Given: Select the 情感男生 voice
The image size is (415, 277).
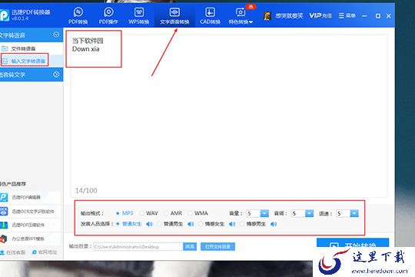Looking at the screenshot, I should (x=253, y=224).
